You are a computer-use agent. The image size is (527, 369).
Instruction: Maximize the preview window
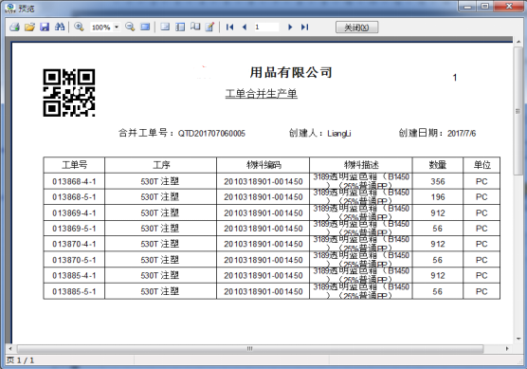(485, 6)
